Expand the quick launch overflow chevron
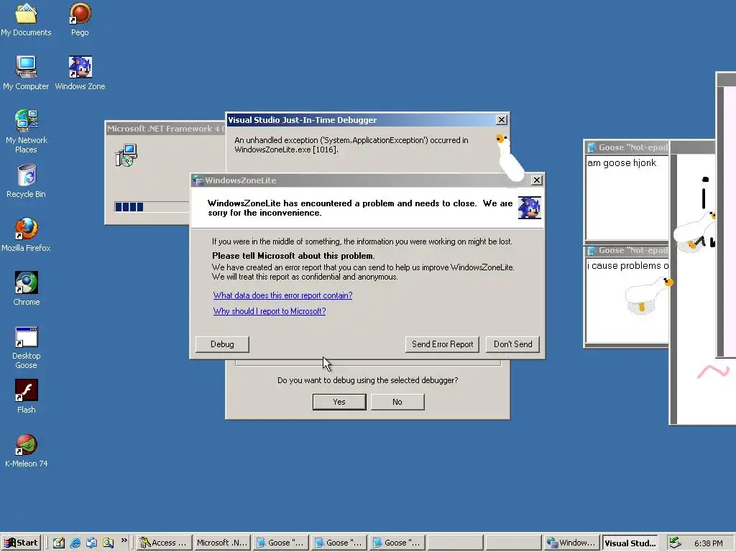Screen dimensions: 736x552 [x=124, y=540]
